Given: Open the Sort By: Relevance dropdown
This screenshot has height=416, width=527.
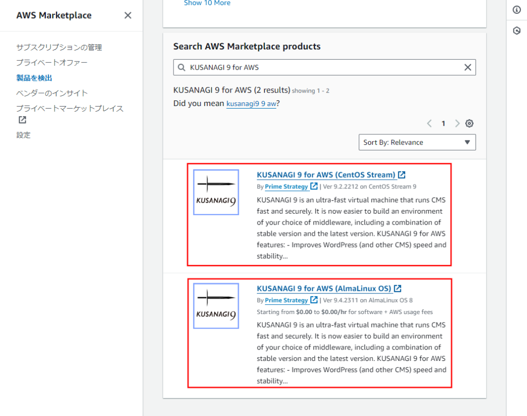Looking at the screenshot, I should pyautogui.click(x=417, y=142).
